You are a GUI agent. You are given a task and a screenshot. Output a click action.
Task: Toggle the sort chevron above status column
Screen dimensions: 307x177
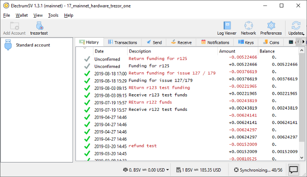pos(85,48)
